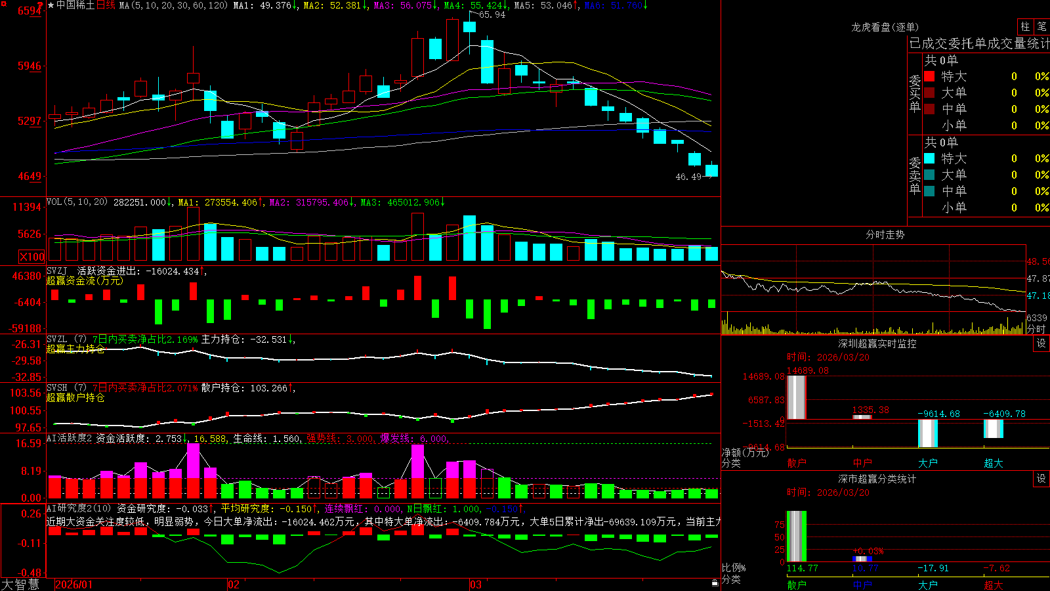Click the MA1: 49.376 value
Image resolution: width=1050 pixels, height=591 pixels.
262,5
